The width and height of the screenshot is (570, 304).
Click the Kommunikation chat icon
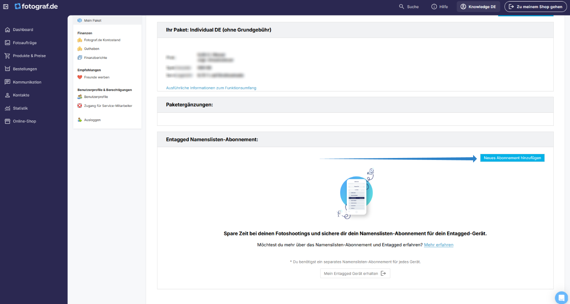point(7,82)
